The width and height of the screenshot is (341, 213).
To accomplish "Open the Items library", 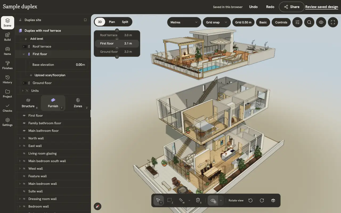I will (7, 51).
